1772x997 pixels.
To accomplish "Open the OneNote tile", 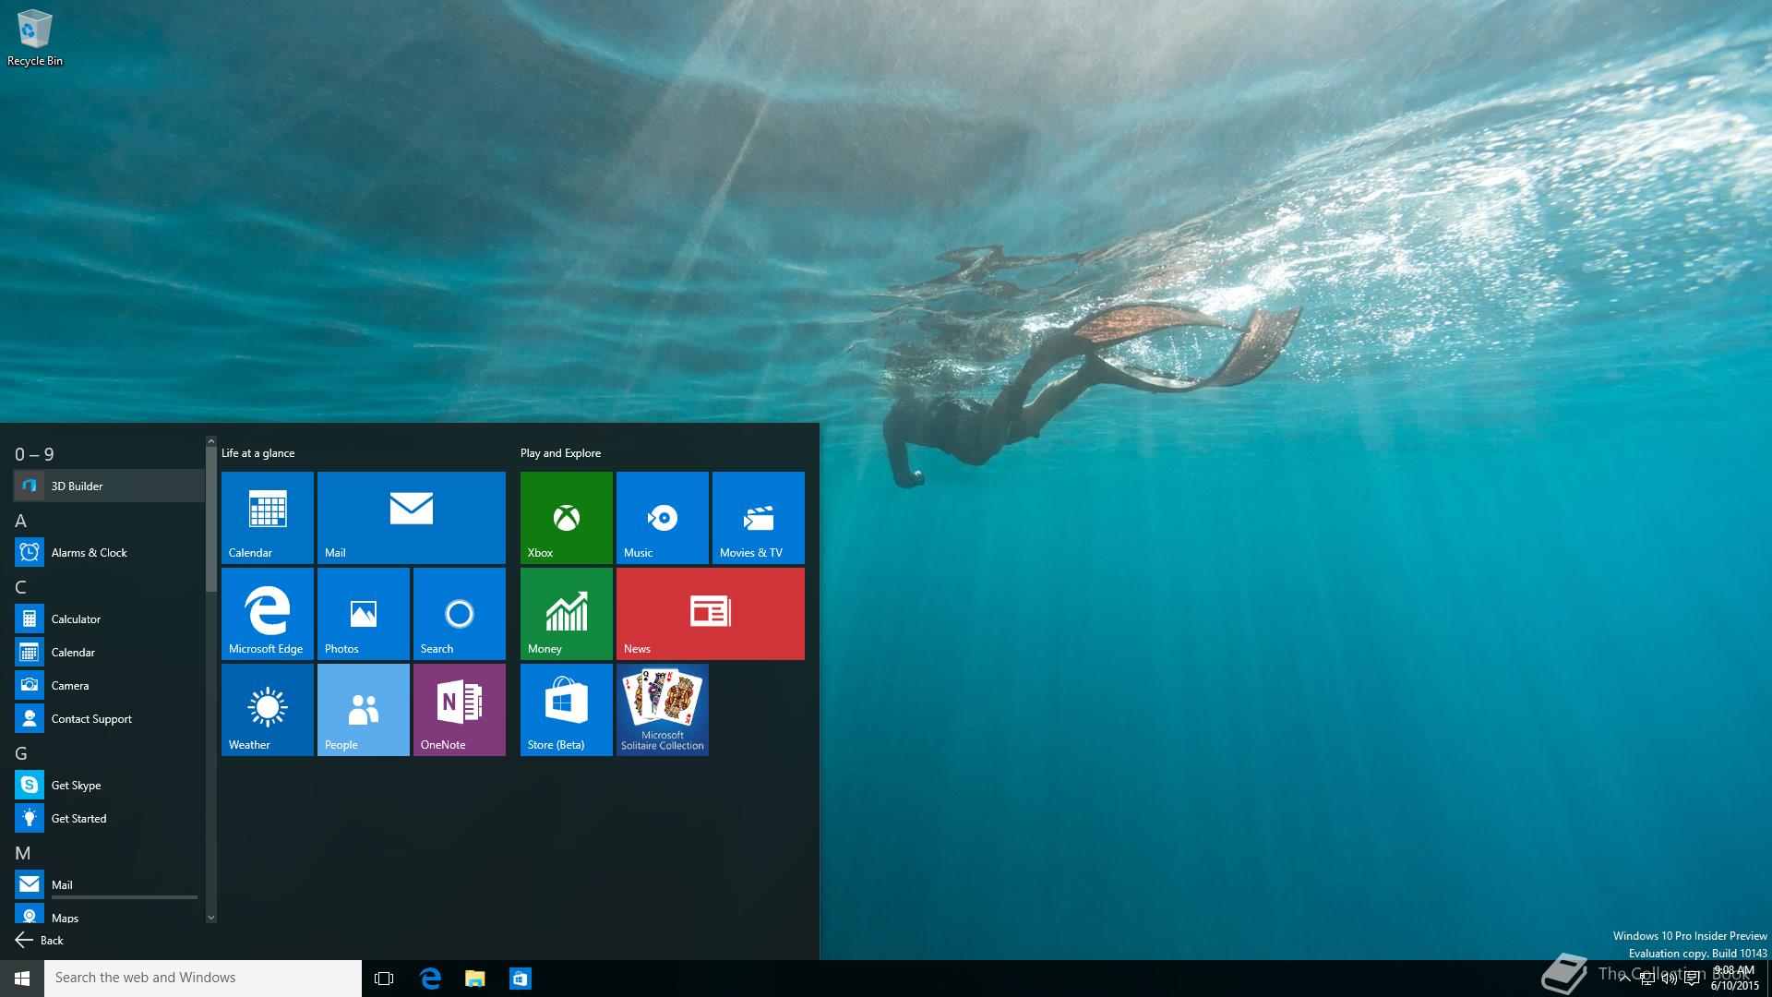I will (459, 709).
